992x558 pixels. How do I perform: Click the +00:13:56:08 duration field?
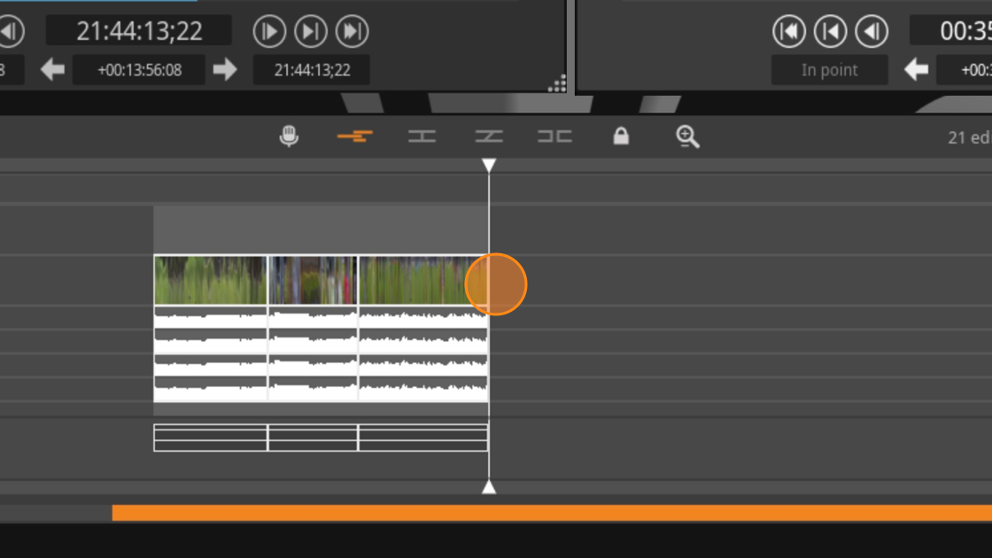(x=139, y=70)
